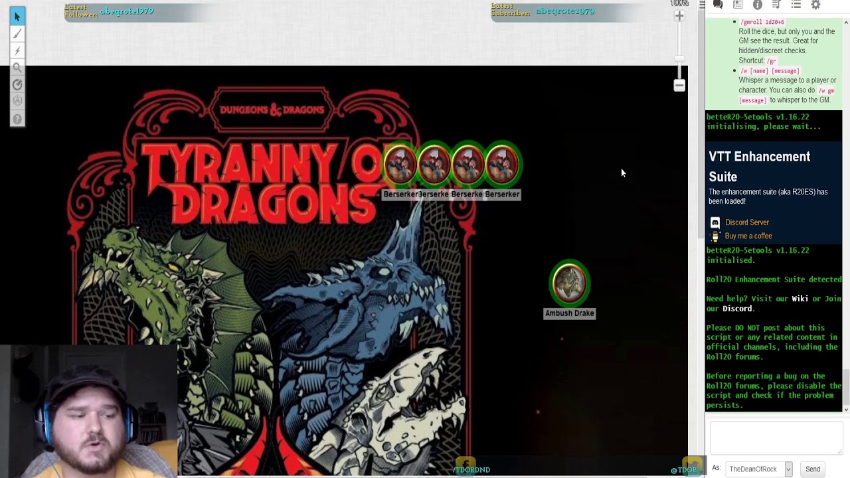Open the Turn Tracker tool
Viewport: 850px width, 478px height.
(x=17, y=85)
